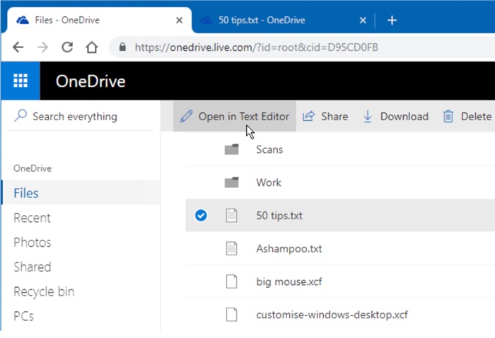Open the app launcher grid icon
This screenshot has width=495, height=338.
tap(21, 81)
